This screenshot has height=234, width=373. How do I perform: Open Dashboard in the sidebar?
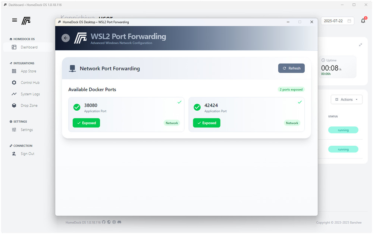(x=28, y=47)
